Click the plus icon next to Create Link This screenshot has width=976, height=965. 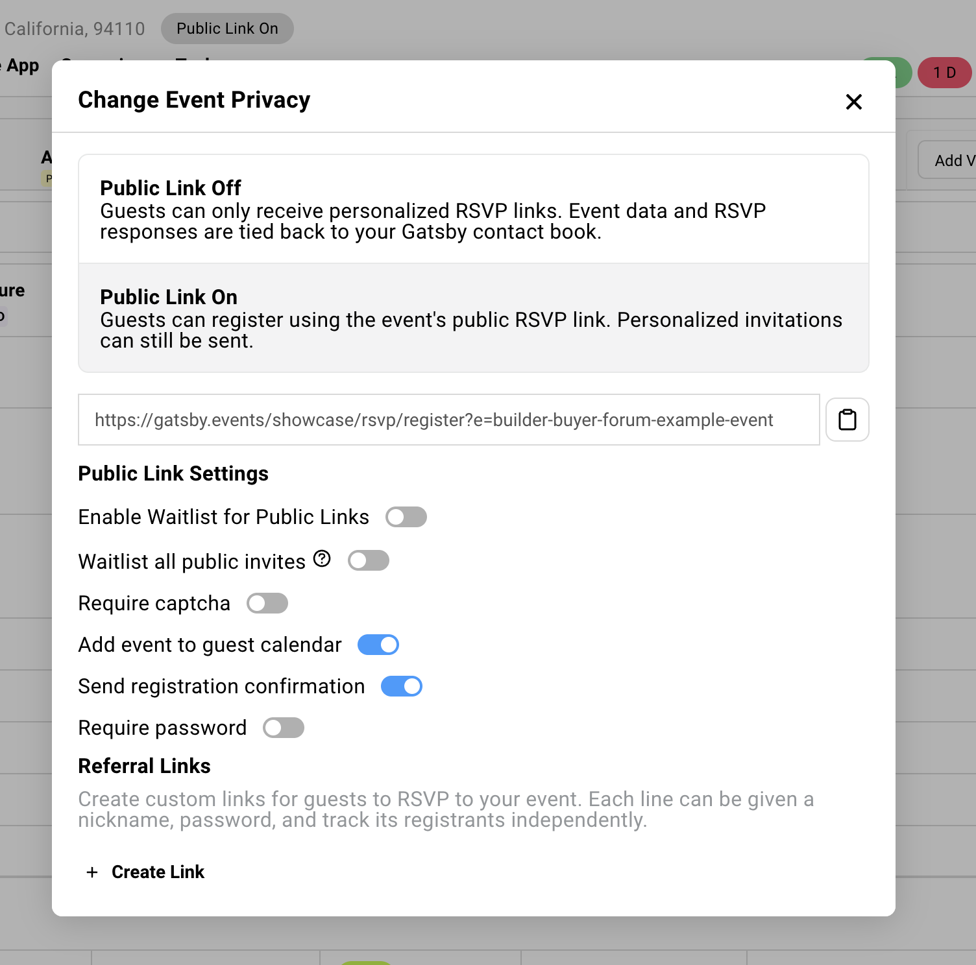click(x=91, y=872)
